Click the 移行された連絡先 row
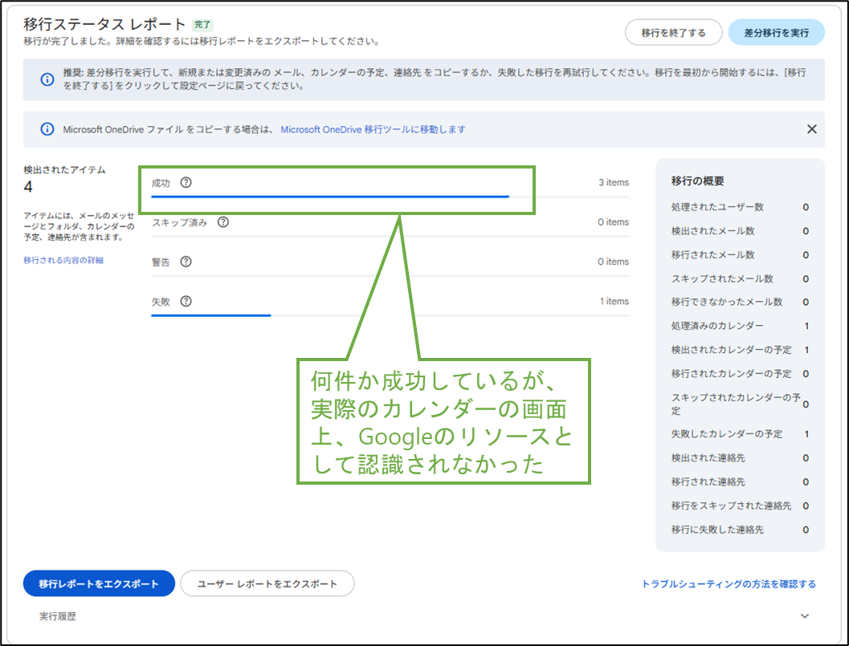The height and width of the screenshot is (646, 849). coord(740,481)
